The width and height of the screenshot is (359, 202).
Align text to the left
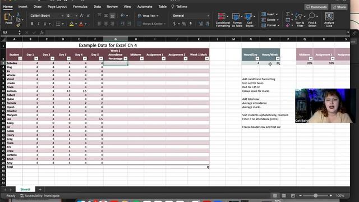click(x=99, y=24)
